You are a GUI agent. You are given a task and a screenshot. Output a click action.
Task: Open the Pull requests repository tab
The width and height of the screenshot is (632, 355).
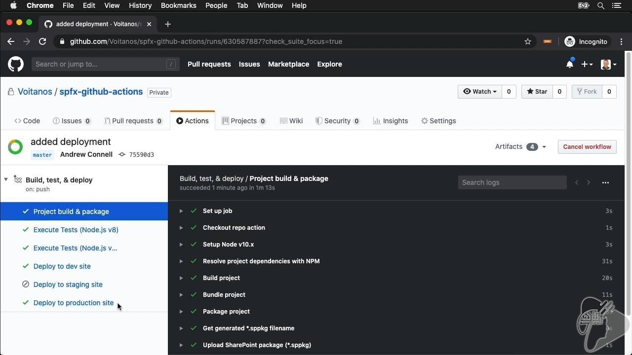[133, 121]
